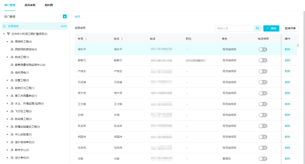Switch to the 成员审核 tab
Screen dimensions: 305x164
(30, 5)
